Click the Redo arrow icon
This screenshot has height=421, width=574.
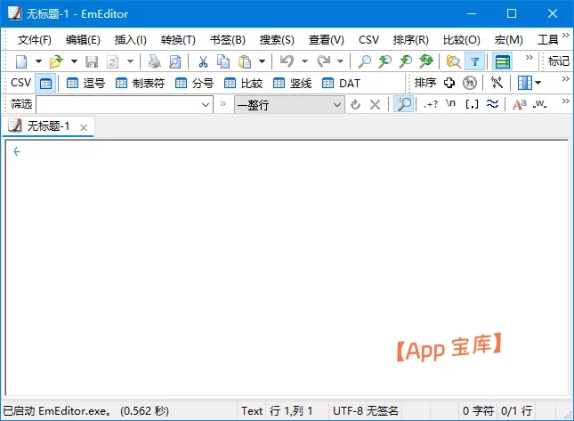pos(324,61)
